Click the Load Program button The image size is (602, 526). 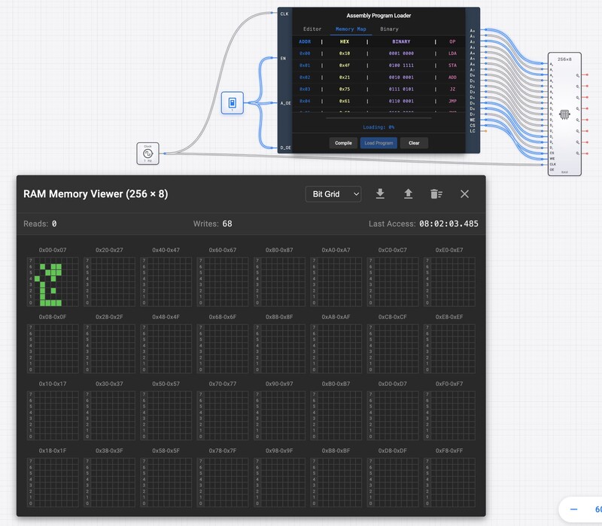379,143
